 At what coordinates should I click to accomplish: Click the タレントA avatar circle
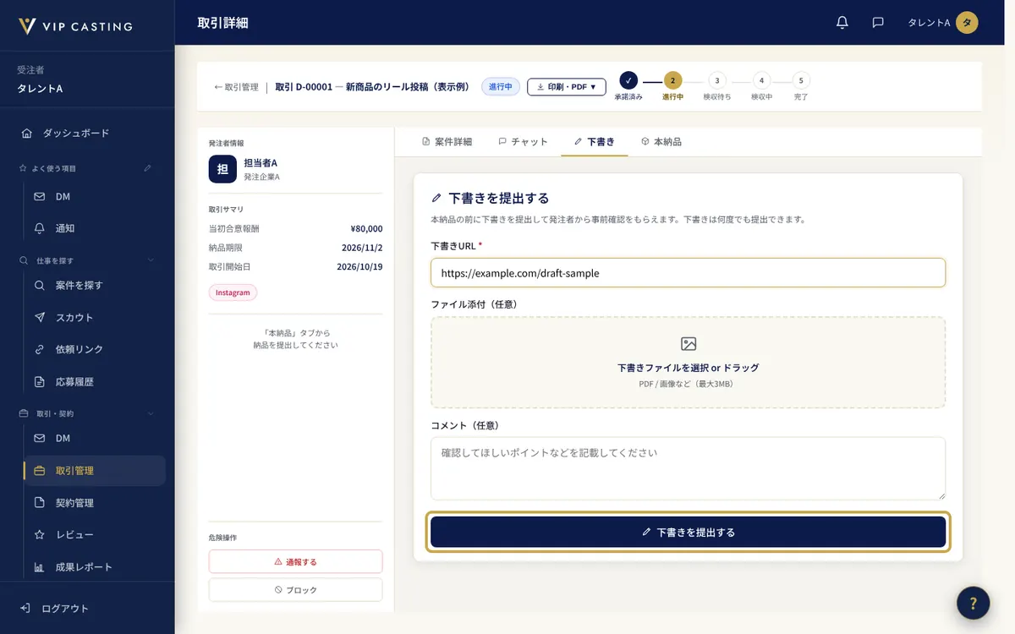point(967,23)
